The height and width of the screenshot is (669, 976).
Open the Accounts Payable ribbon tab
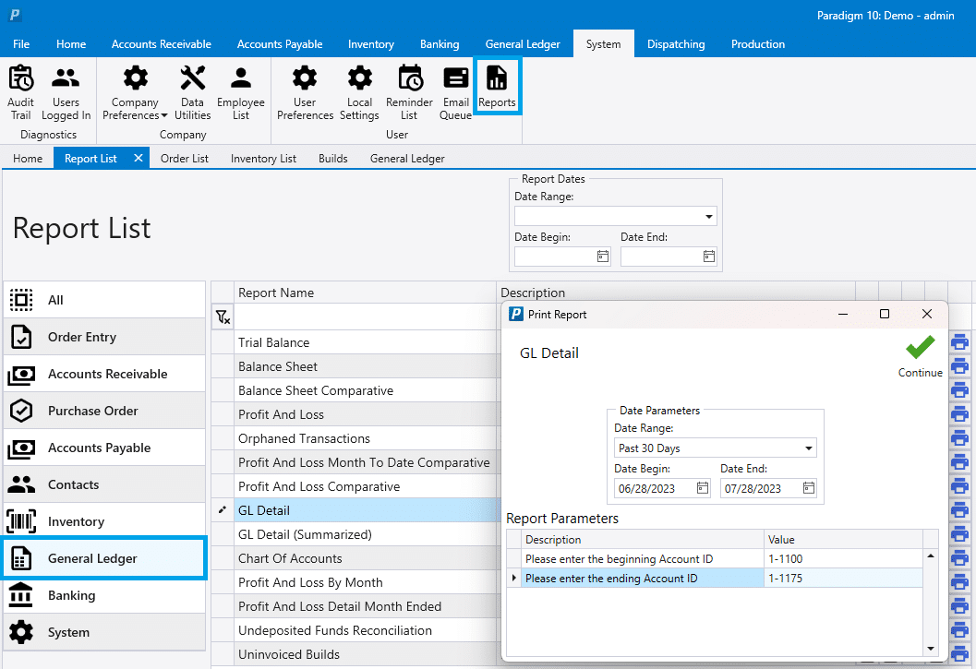tap(280, 44)
